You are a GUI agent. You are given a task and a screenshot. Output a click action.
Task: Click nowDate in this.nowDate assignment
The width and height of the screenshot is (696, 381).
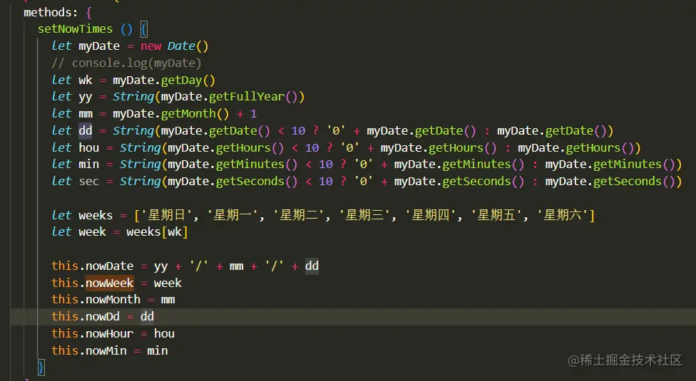pyautogui.click(x=109, y=266)
